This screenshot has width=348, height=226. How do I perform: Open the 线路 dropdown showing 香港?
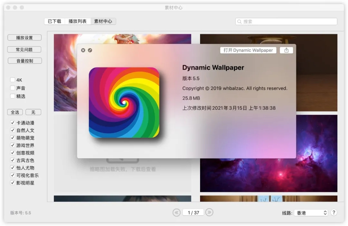(x=311, y=213)
